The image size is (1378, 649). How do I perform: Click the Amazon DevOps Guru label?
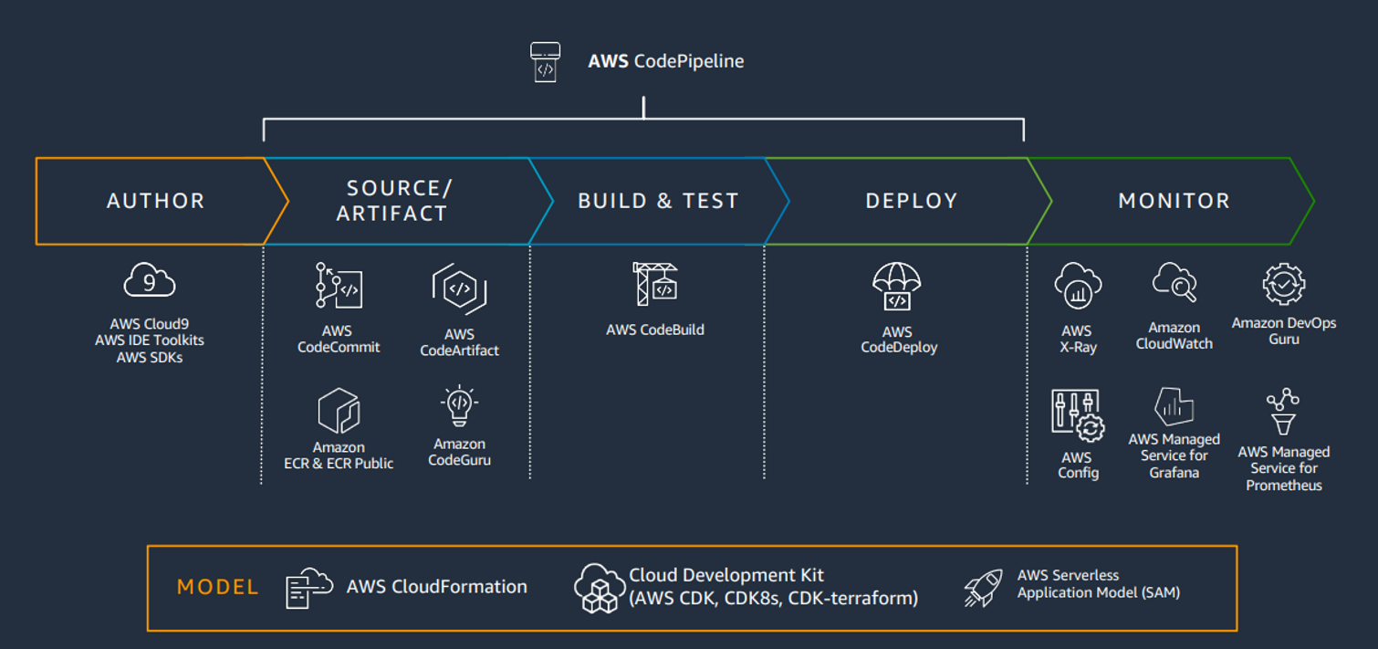tap(1284, 331)
